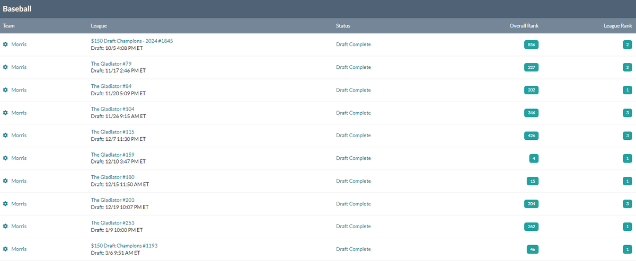The height and width of the screenshot is (261, 636).
Task: Select The Gladiator #115 league link
Action: (x=113, y=132)
